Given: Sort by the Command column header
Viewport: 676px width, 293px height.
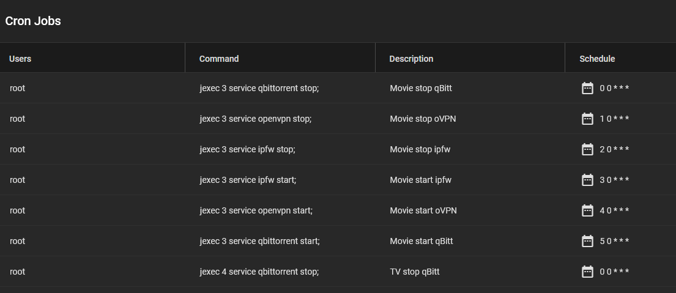Looking at the screenshot, I should (x=219, y=59).
